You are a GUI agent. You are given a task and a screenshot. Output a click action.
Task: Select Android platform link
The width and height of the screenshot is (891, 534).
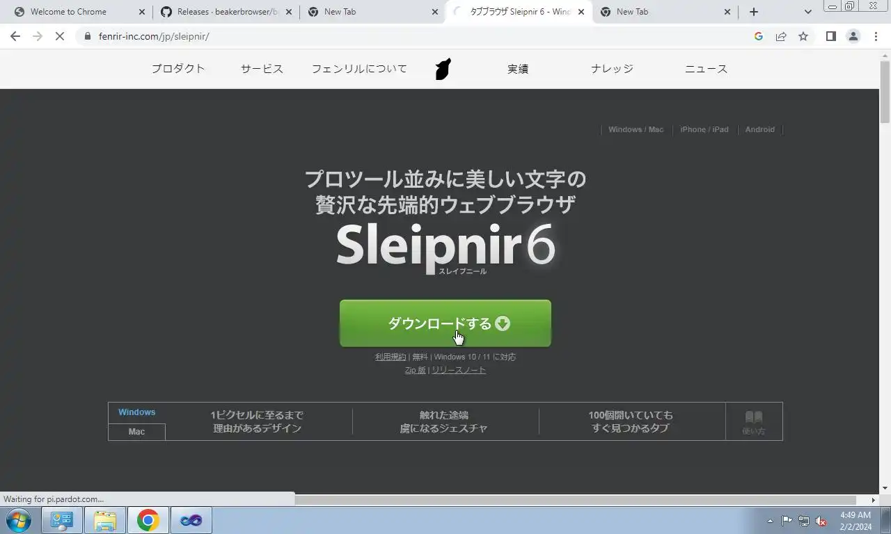pyautogui.click(x=759, y=129)
